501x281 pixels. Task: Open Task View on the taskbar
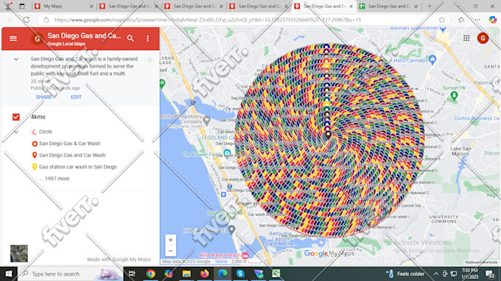point(132,274)
